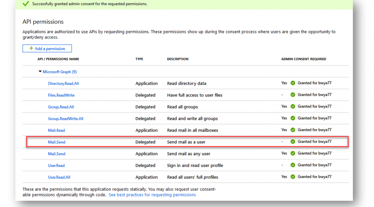Click the 'Successfully granted admin consent' banner message
Viewport: 374px width, 207px height.
(90, 4)
